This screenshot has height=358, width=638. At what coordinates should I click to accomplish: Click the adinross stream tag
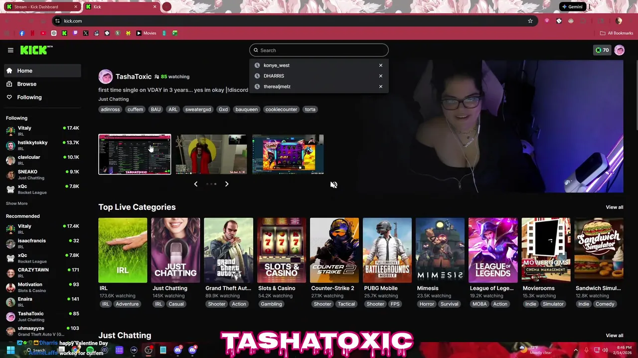[x=110, y=109]
